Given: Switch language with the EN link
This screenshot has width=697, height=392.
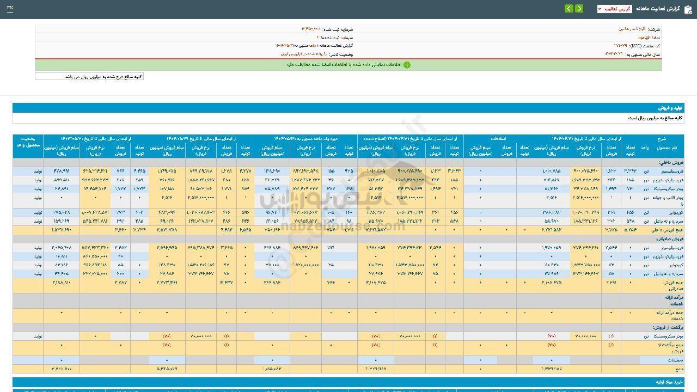Looking at the screenshot, I should pyautogui.click(x=10, y=9).
